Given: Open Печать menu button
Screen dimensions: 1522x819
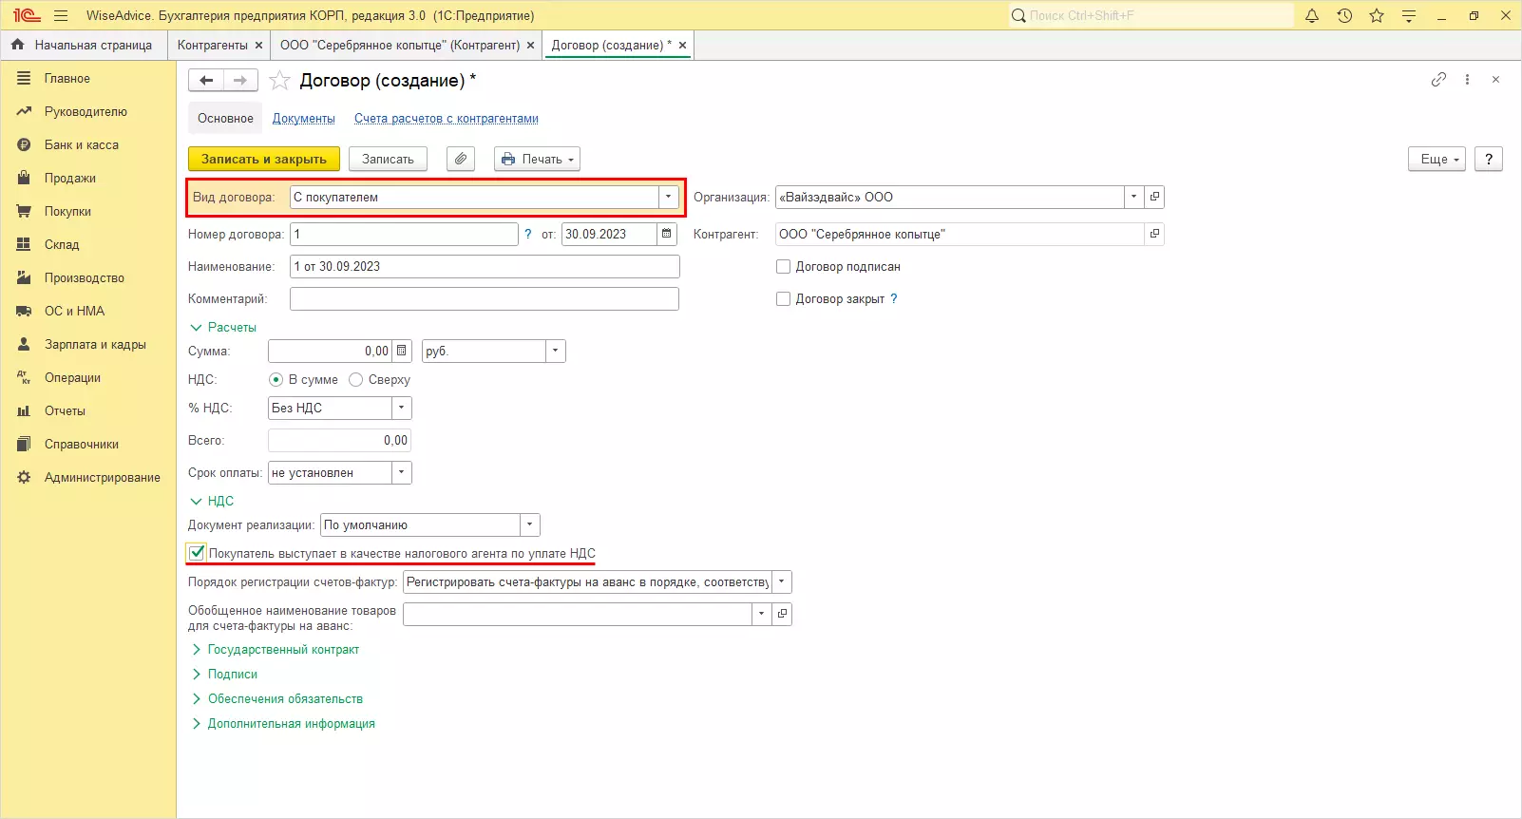Looking at the screenshot, I should (x=537, y=159).
